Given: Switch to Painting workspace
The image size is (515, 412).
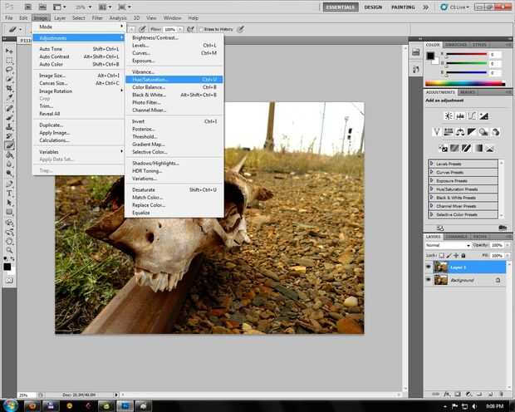Looking at the screenshot, I should (x=403, y=7).
